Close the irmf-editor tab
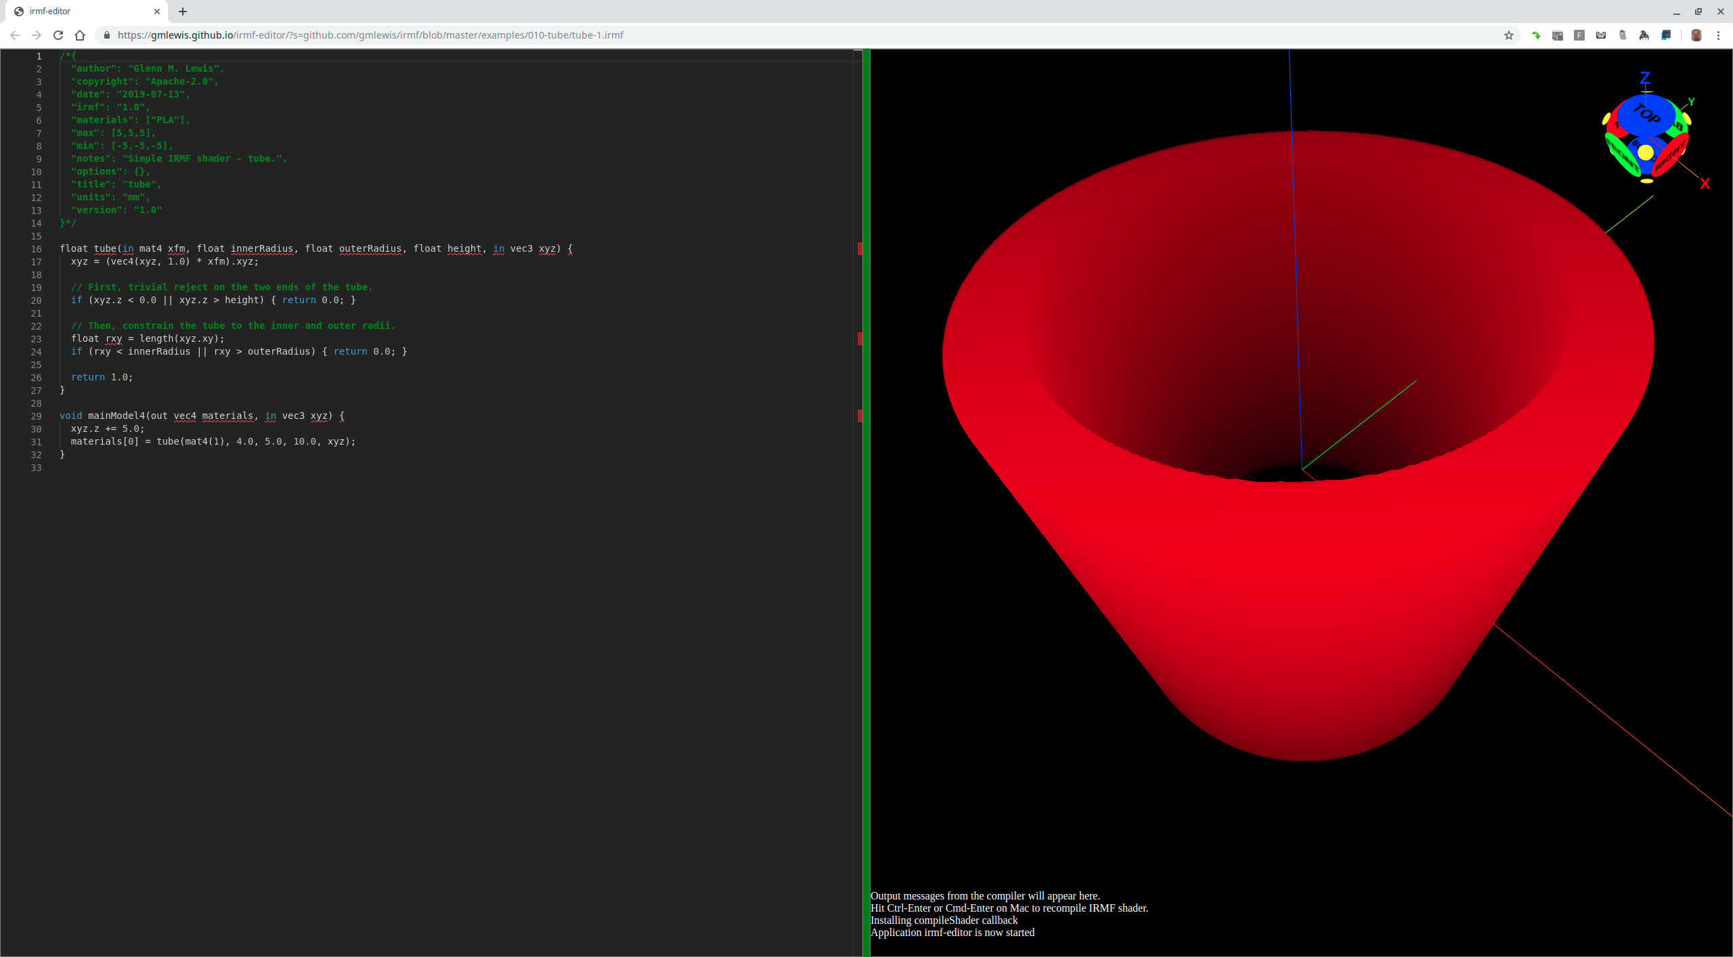The width and height of the screenshot is (1733, 957). (156, 12)
